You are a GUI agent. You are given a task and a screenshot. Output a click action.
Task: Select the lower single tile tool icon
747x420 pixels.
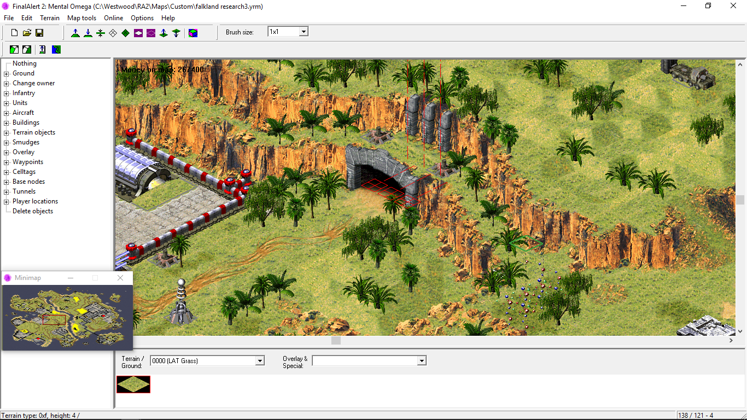pyautogui.click(x=176, y=33)
